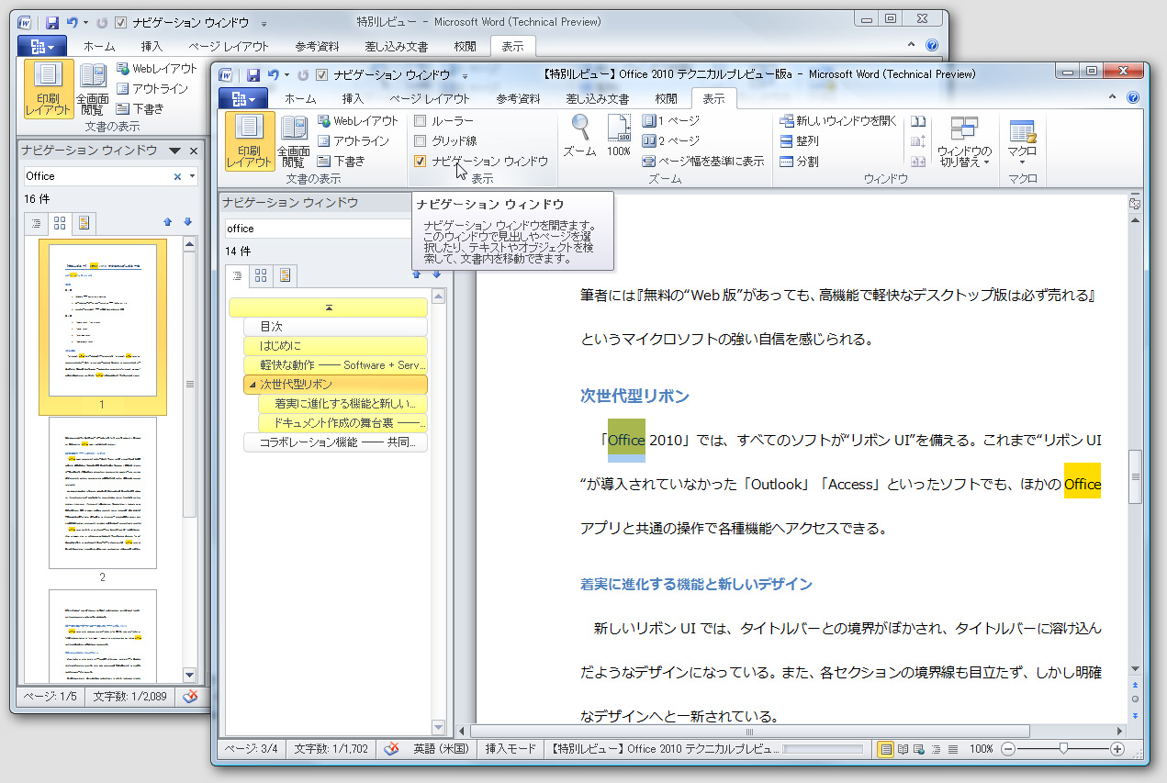Open undo history arrow in front window

tap(286, 74)
